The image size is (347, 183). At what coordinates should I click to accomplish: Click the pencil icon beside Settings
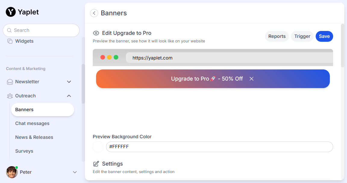click(x=96, y=164)
